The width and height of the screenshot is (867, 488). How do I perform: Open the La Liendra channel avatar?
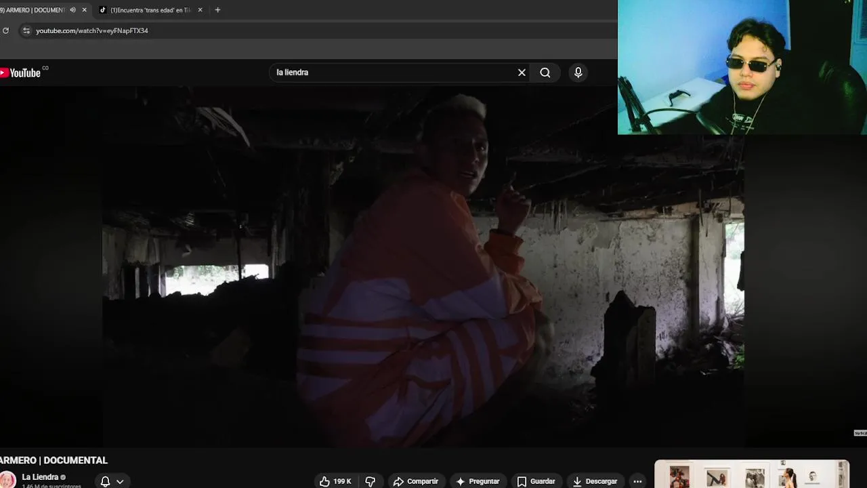pos(7,480)
